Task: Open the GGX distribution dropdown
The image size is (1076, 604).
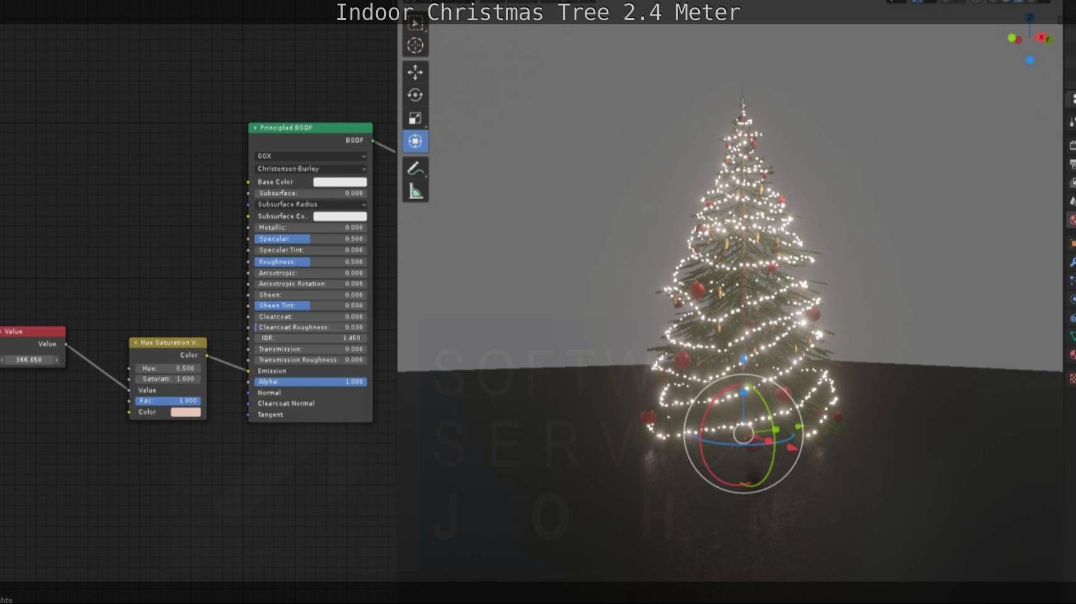Action: coord(311,156)
